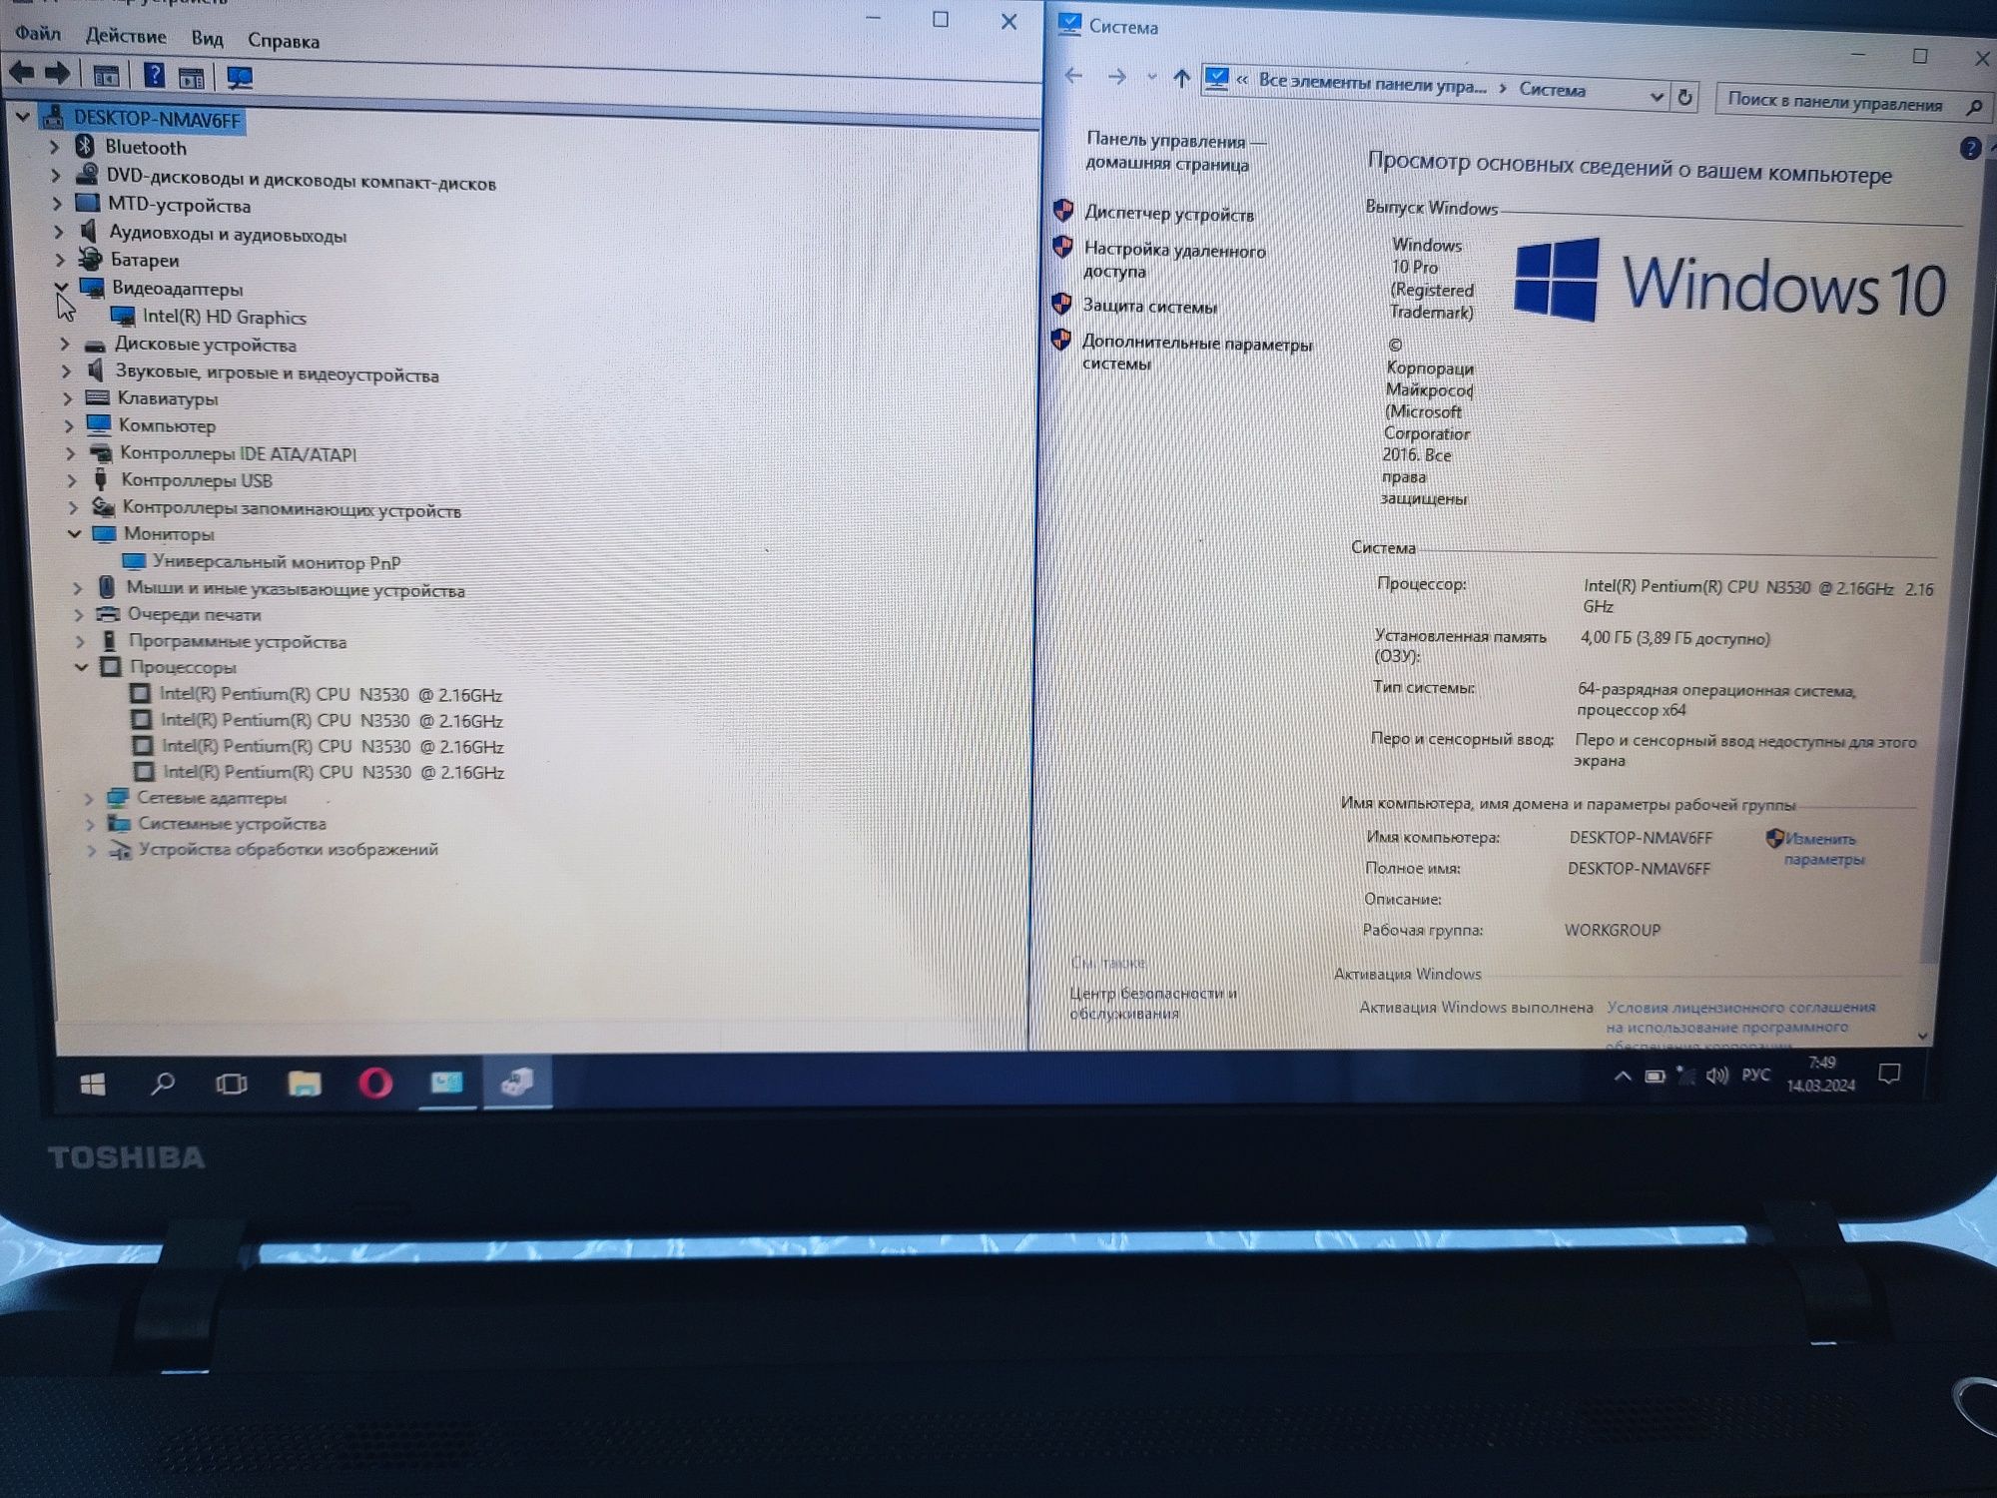Click the Intel(R) HD Graphics device icon
This screenshot has width=1997, height=1498.
(x=121, y=317)
